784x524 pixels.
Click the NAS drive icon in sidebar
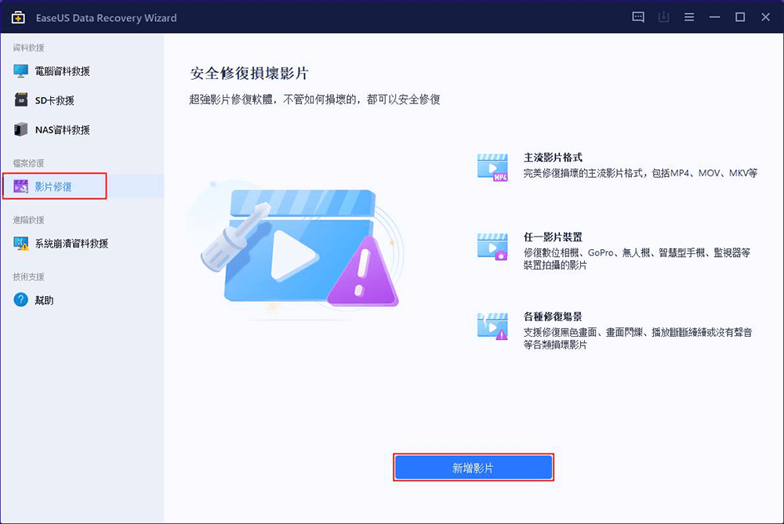tap(20, 129)
